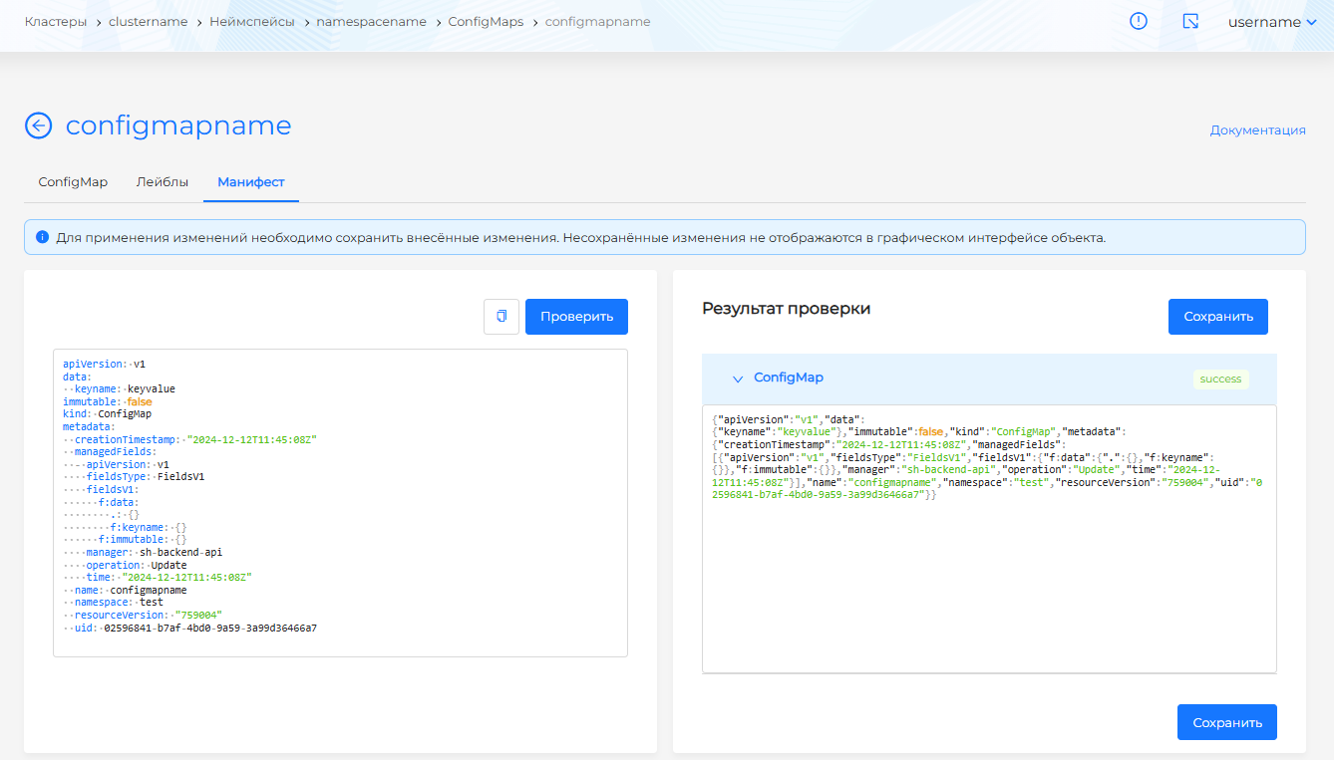Click the blue info icon in the banner

point(42,238)
